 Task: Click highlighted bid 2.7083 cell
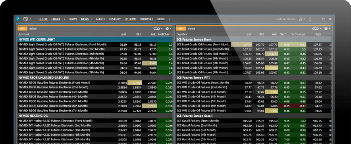[135, 82]
